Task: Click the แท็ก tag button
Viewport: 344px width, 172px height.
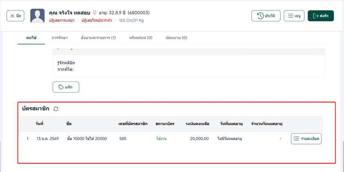Action: [66, 87]
